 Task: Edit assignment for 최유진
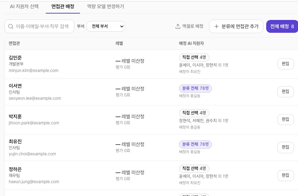point(285,147)
